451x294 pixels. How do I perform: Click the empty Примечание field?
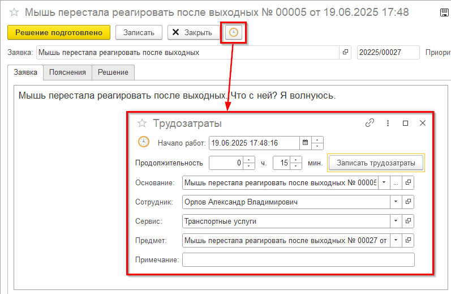coord(298,260)
